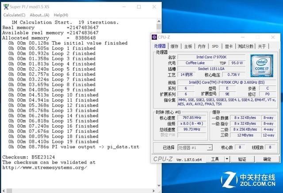The height and width of the screenshot is (193, 283).
Task: Click the 'Intel Core i7 9700K' name field
Action: pyautogui.click(x=211, y=57)
